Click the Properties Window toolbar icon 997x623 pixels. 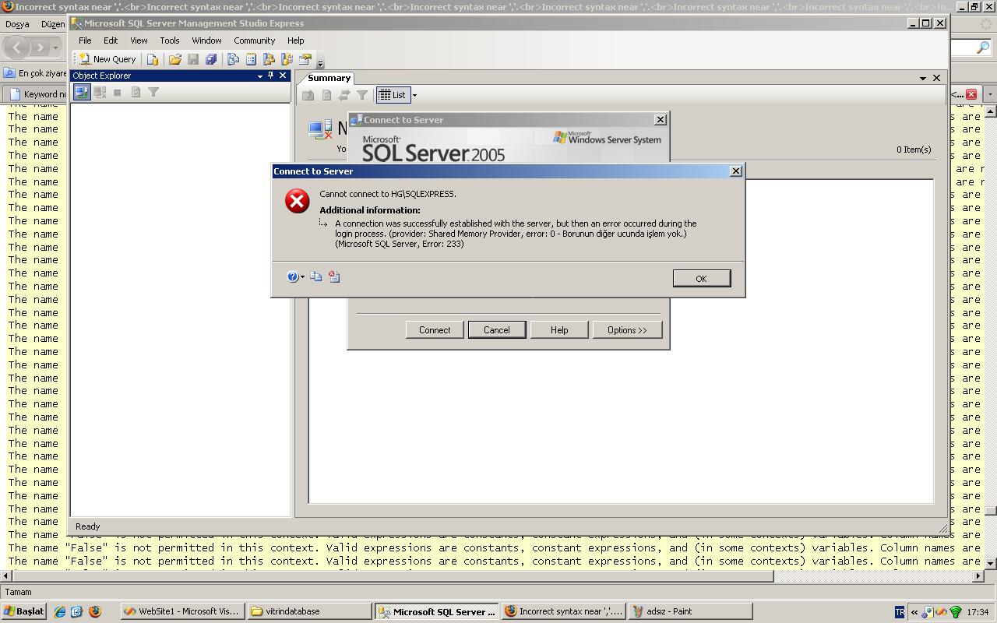pyautogui.click(x=305, y=59)
